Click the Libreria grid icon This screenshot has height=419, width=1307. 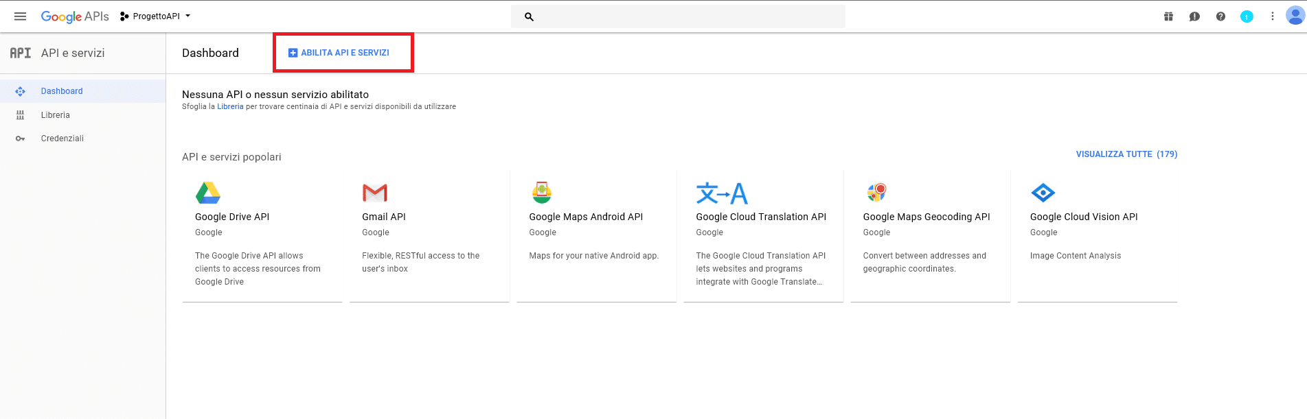tap(20, 115)
